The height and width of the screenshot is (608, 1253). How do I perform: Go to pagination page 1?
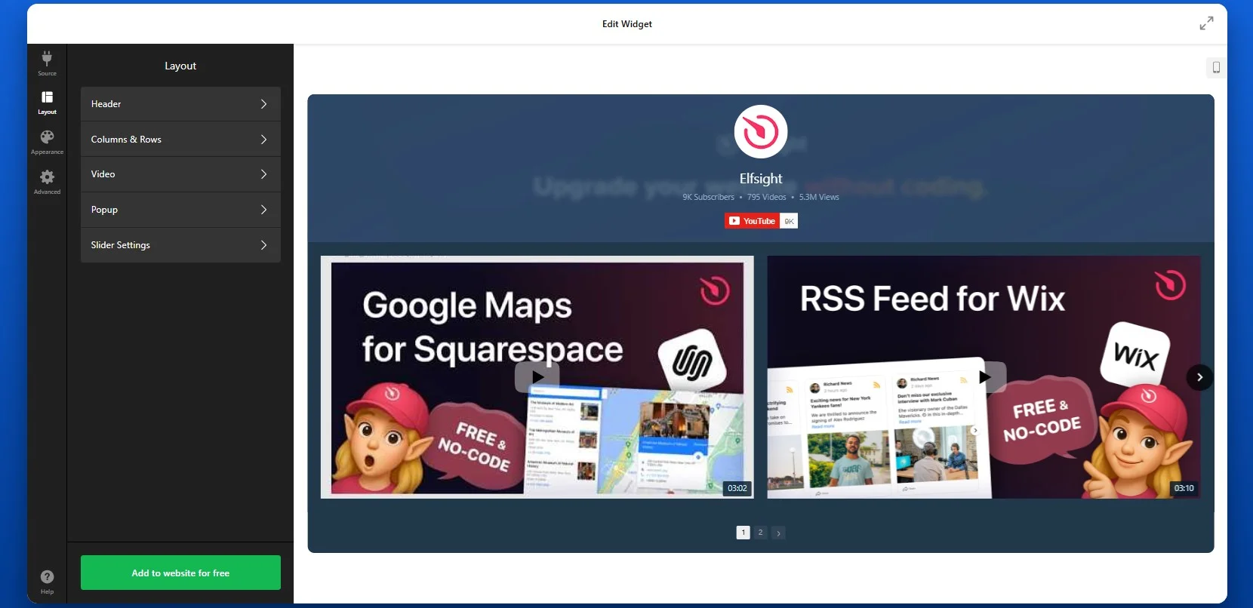743,533
